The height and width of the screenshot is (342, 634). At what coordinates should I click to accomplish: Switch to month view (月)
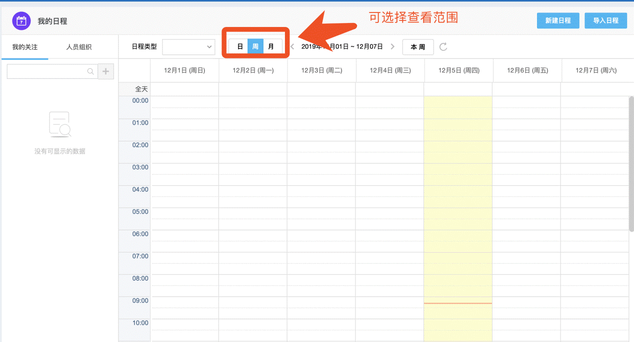tap(271, 46)
